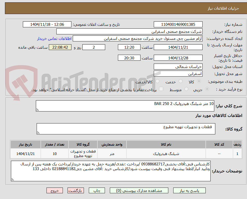Open اطلاعات تماس خریدار link

pyautogui.click(x=54, y=39)
